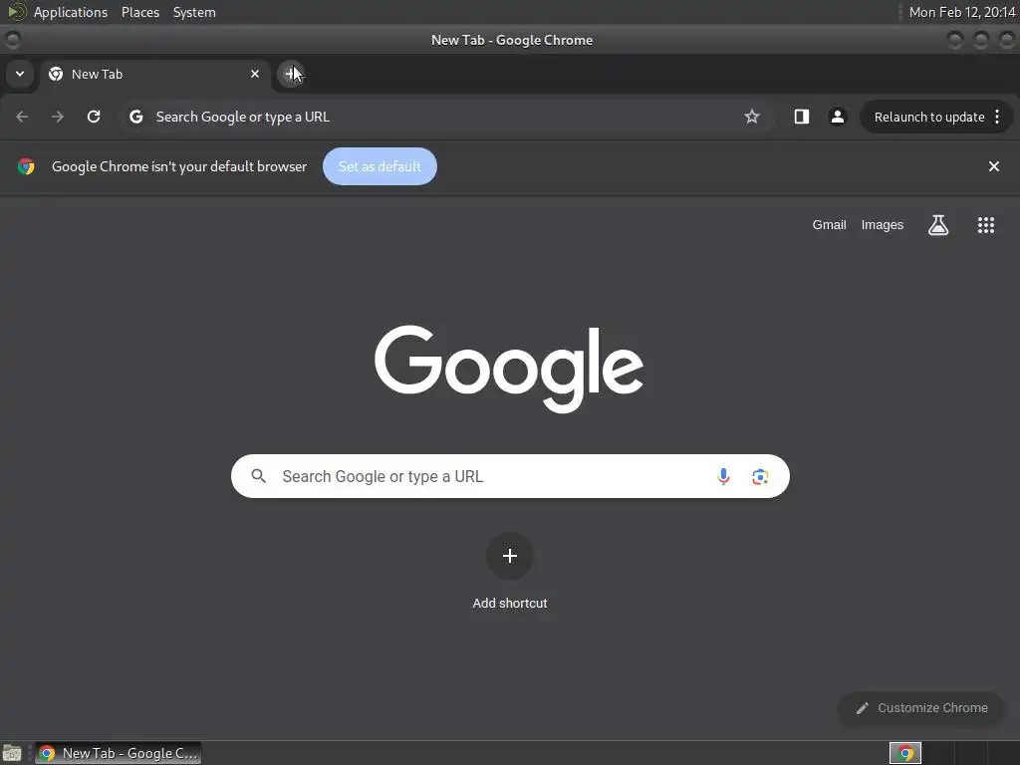Image resolution: width=1020 pixels, height=765 pixels.
Task: Search by image with Lens icon
Action: click(x=760, y=476)
